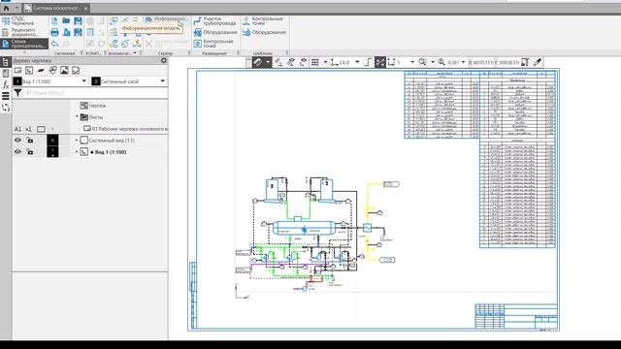Screen dimensions: 621x349
Task: Click the X coordinate field on the quick toolbar
Action: click(x=480, y=62)
